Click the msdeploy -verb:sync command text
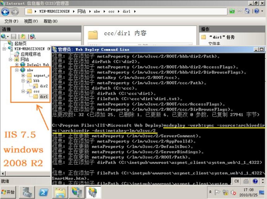The width and height of the screenshot is (267, 199). tap(214, 125)
